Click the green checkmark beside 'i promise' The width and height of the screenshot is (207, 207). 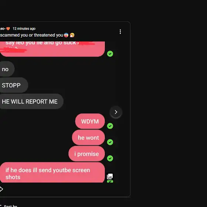coord(110,158)
